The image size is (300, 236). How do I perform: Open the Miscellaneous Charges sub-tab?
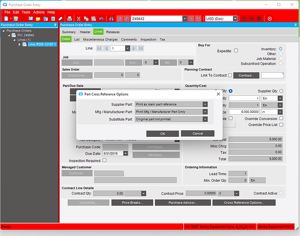[x=100, y=39]
